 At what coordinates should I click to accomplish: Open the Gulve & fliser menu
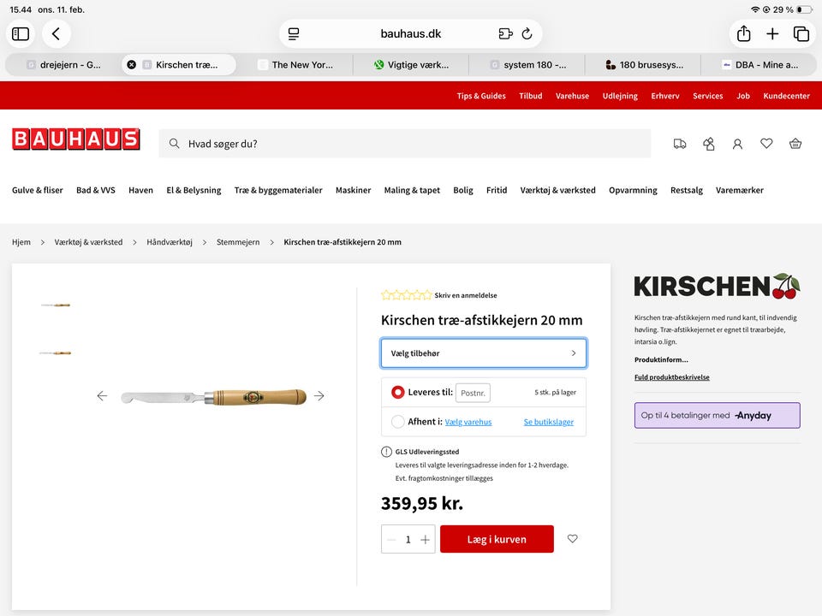click(37, 190)
